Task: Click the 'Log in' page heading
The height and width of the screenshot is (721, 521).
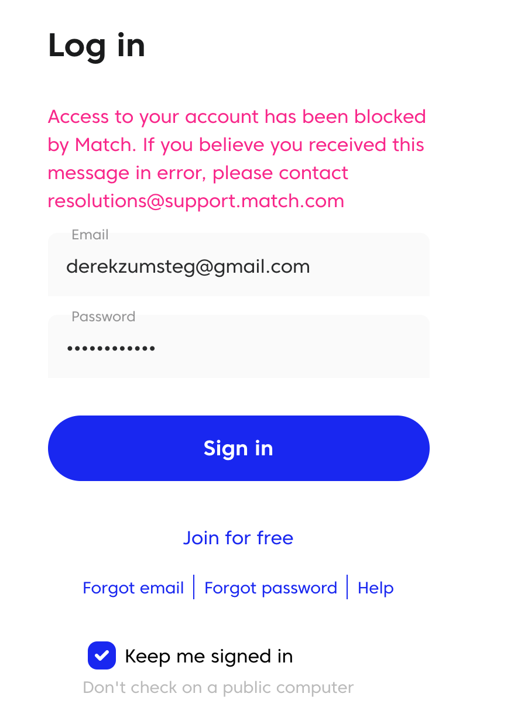Action: pos(97,46)
